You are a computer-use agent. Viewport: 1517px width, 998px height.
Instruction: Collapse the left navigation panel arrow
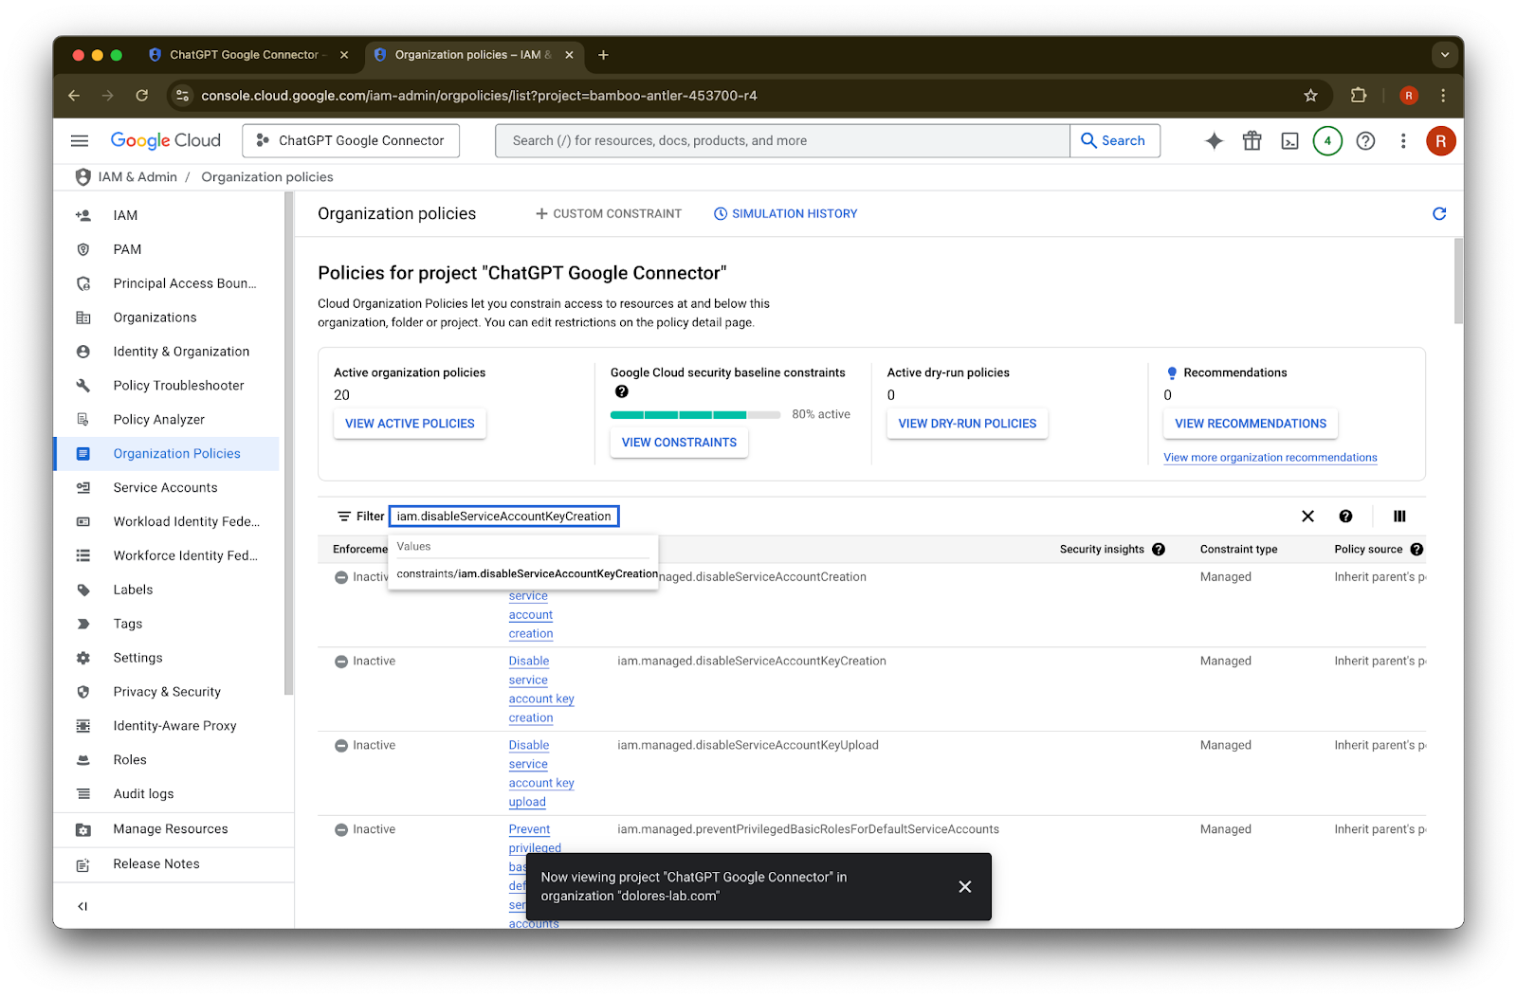point(82,907)
